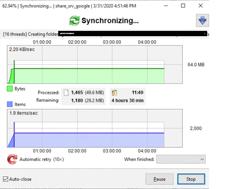Click processed count 1,465
Viewport: 251px width, 189px height.
[77, 92]
